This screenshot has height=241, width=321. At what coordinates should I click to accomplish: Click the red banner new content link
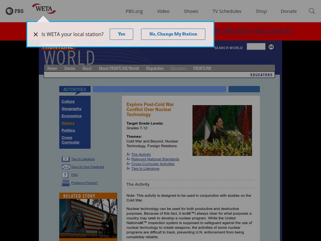(254, 31)
